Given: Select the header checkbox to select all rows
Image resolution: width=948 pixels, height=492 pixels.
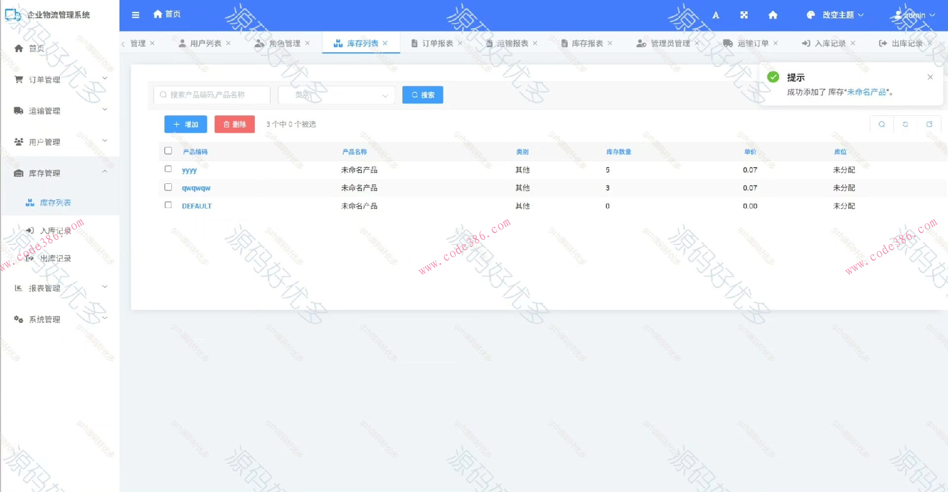Looking at the screenshot, I should point(168,150).
